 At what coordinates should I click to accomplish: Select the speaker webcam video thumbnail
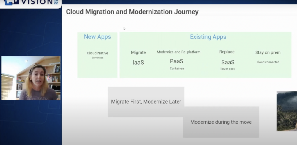pos(31,78)
